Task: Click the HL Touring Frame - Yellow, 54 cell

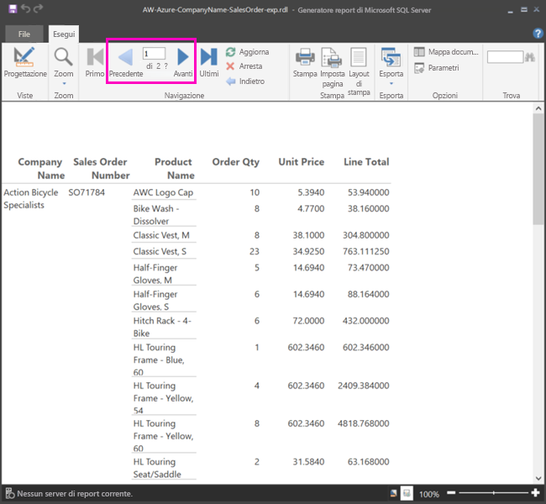Action: click(163, 398)
